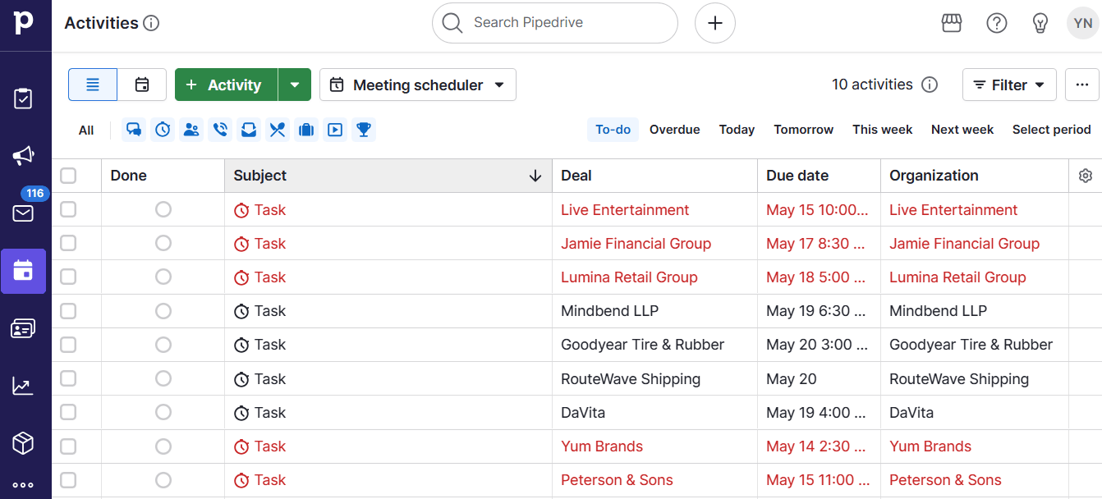Open Products box icon in sidebar
The width and height of the screenshot is (1102, 499).
[x=23, y=443]
